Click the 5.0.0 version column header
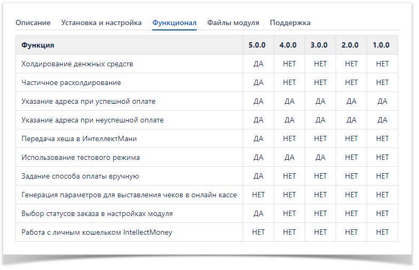 [x=258, y=45]
